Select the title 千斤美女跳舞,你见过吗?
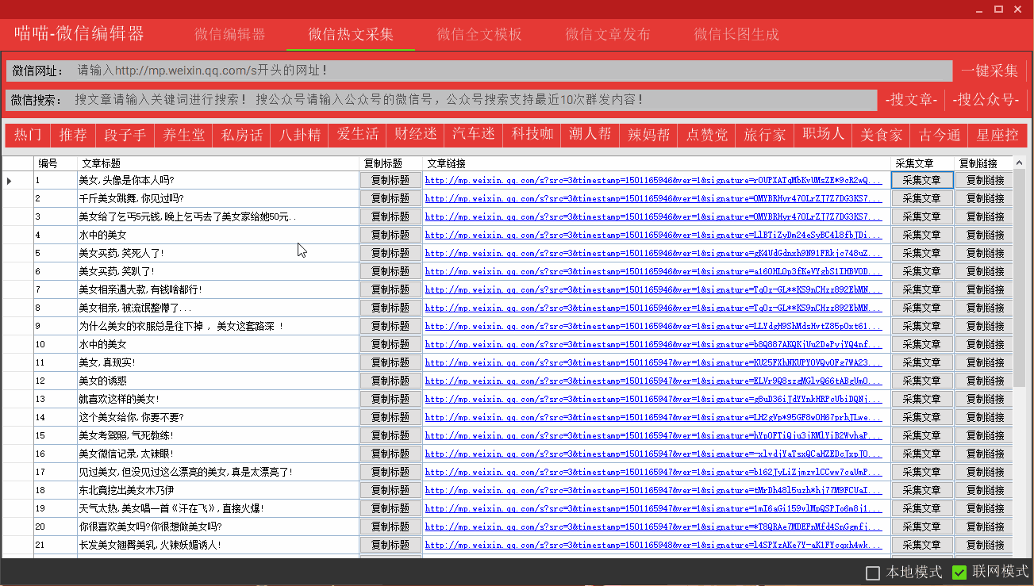 tap(131, 198)
